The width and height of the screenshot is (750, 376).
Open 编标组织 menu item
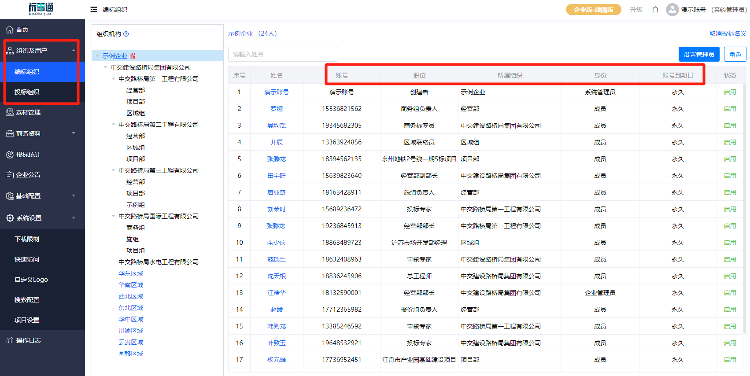pyautogui.click(x=42, y=72)
